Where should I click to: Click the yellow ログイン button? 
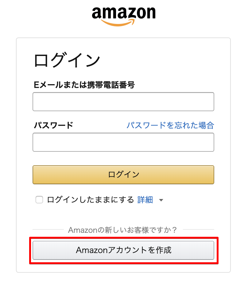pyautogui.click(x=123, y=175)
